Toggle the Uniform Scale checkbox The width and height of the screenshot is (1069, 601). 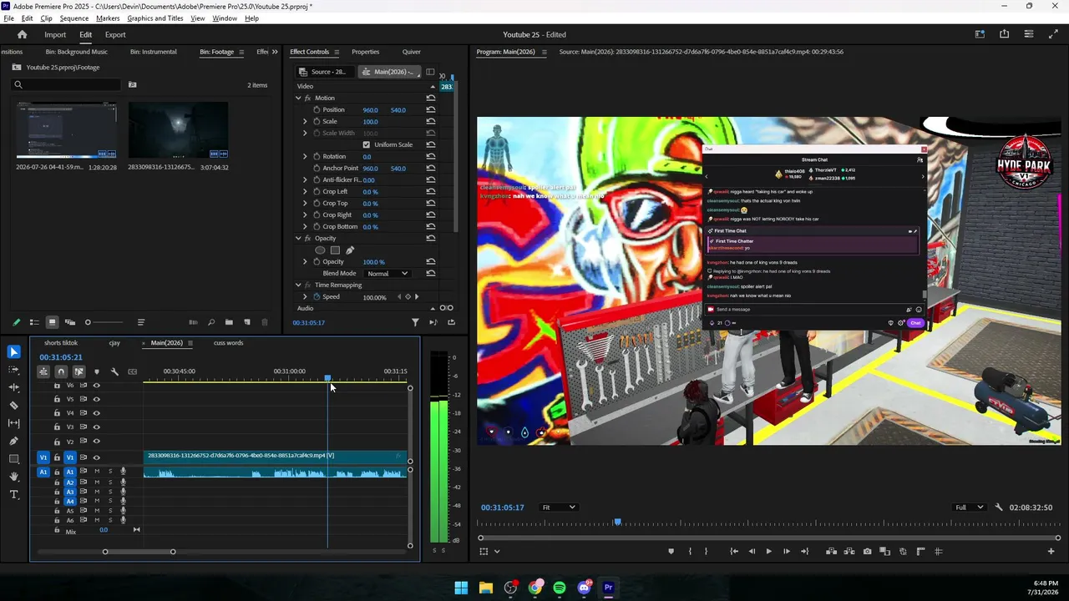coord(366,144)
